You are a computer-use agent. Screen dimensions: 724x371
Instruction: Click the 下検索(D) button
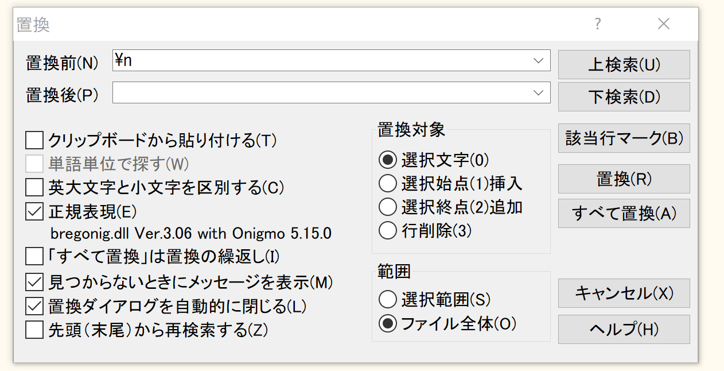coord(624,96)
